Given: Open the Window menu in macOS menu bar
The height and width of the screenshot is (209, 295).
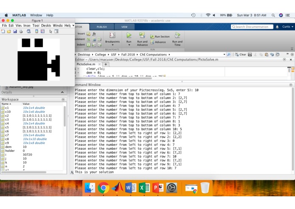Looking at the screenshot, I should (x=36, y=15).
